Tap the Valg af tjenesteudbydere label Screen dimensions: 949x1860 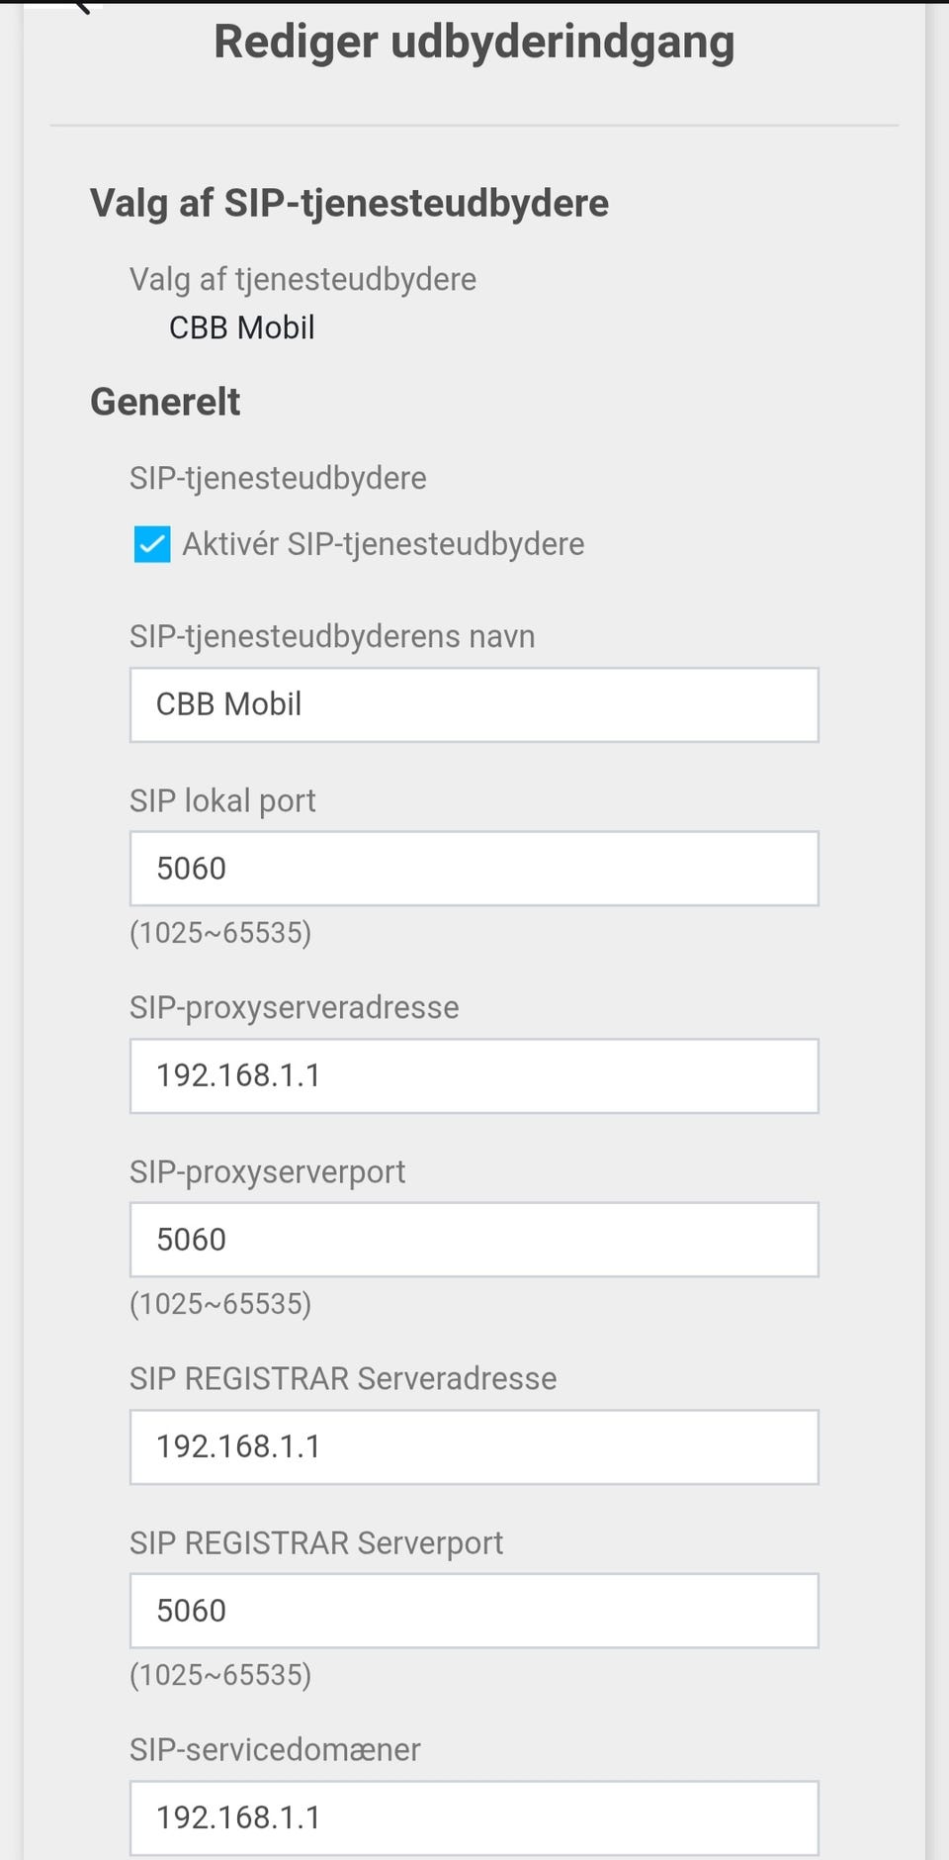(x=302, y=279)
